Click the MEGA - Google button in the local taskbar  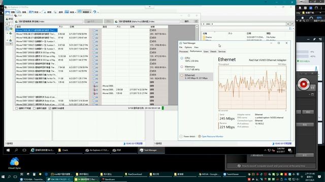[x=210, y=174]
